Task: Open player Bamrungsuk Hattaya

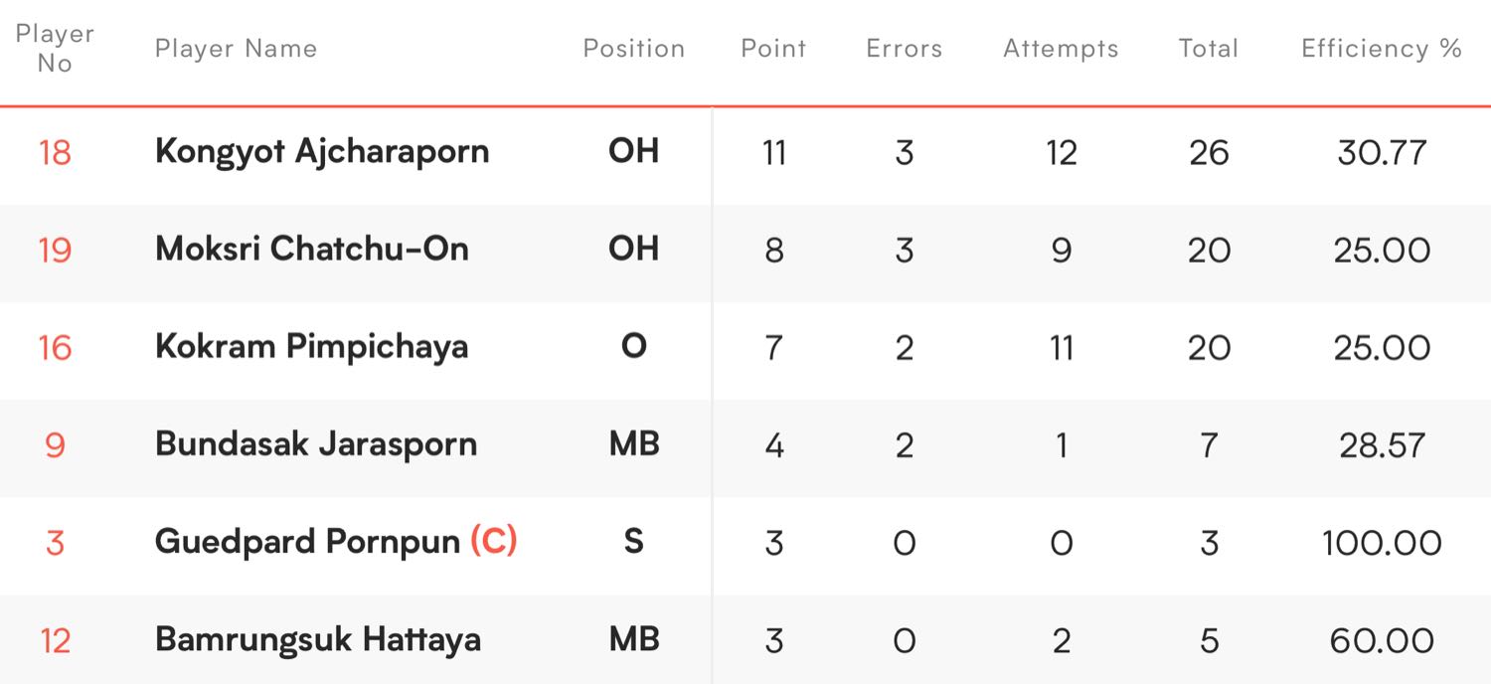Action: pos(318,639)
